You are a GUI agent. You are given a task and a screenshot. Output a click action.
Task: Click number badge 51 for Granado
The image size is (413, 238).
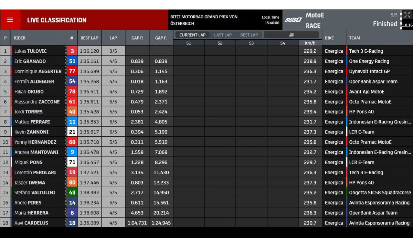coord(72,61)
